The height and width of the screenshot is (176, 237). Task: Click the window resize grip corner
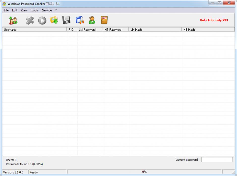click(233, 172)
